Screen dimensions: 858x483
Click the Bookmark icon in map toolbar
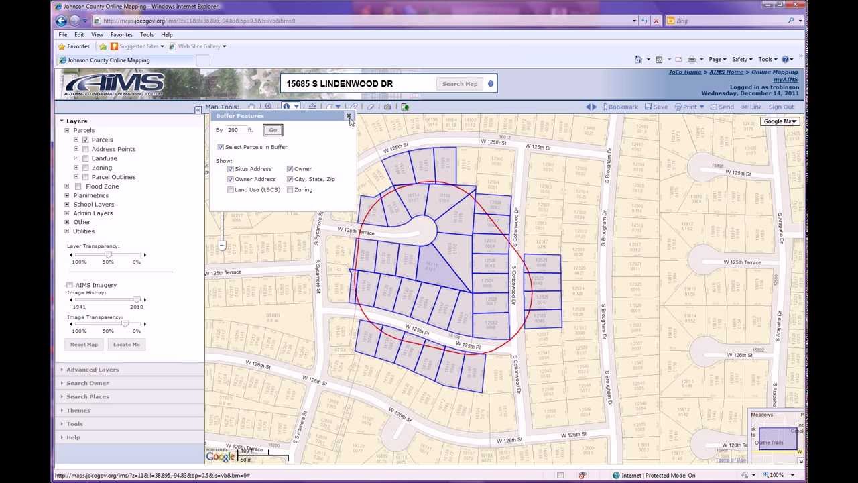tap(605, 107)
